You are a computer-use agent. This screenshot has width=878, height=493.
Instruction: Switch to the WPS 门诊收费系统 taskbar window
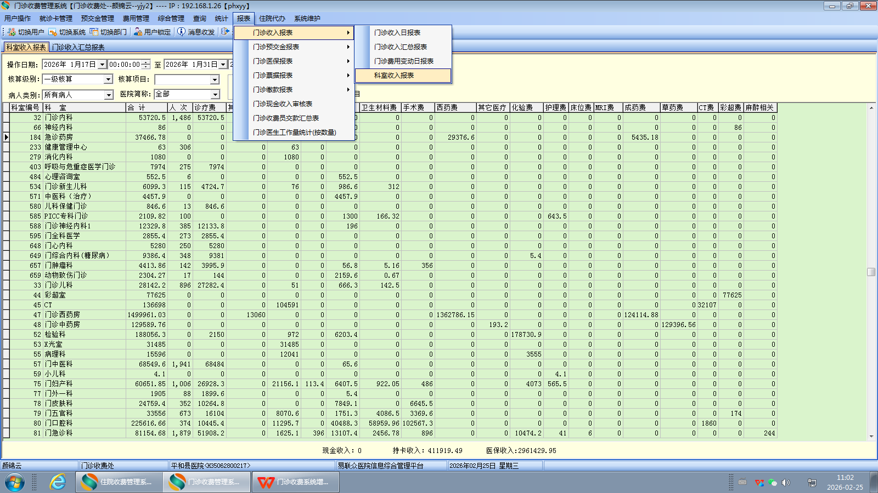[x=296, y=482]
